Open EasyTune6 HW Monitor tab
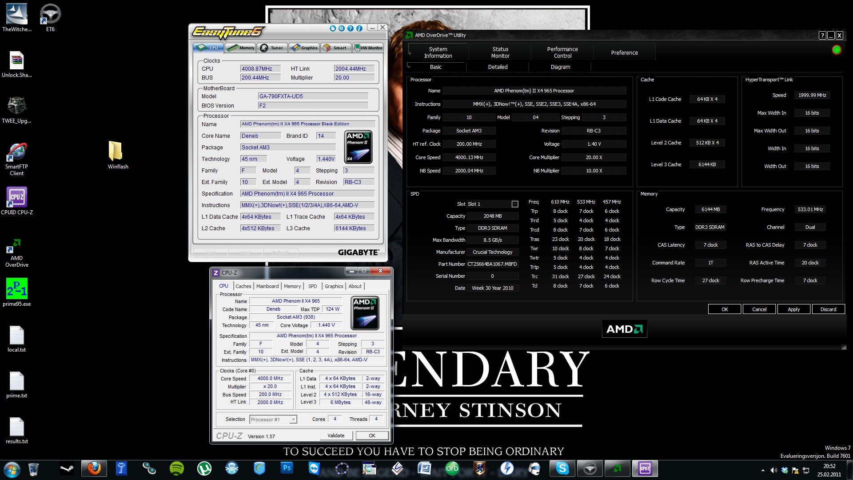853x480 pixels. 368,48
